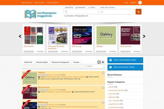Click the Northampton Magazines logo
Image resolution: width=164 pixels, height=109 pixels.
[40, 14]
